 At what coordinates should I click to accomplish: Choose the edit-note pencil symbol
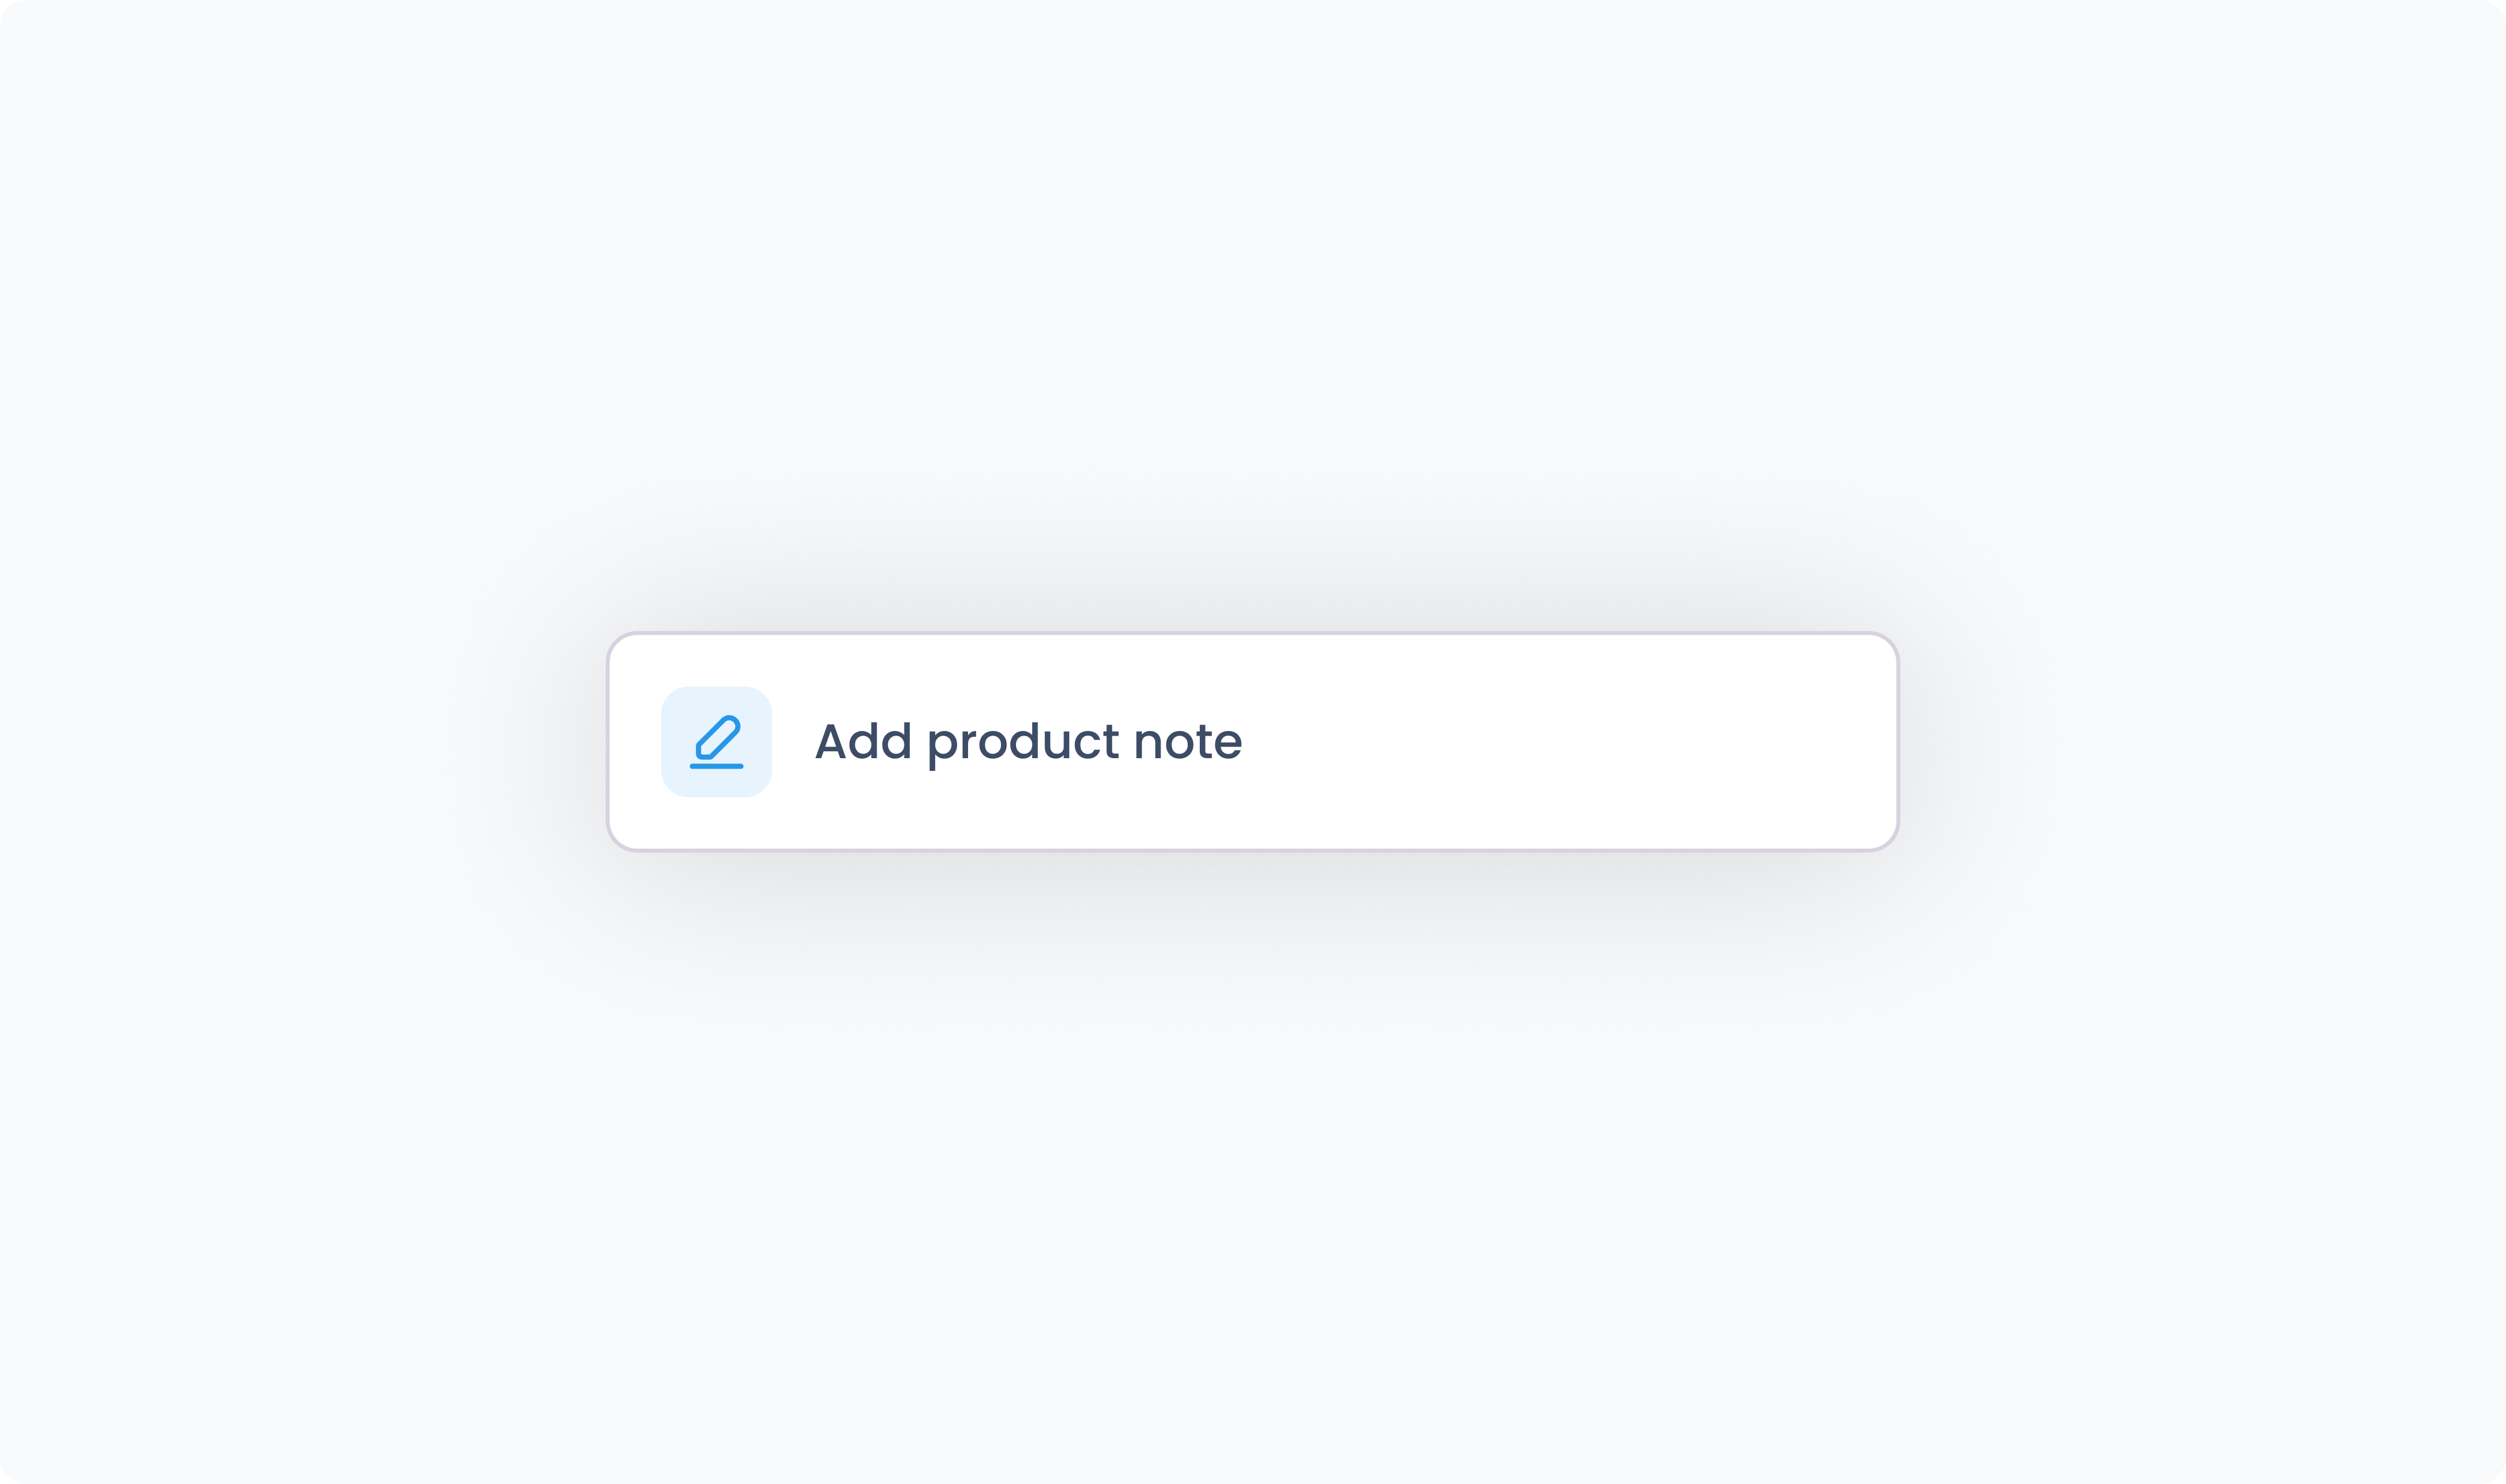coord(716,742)
